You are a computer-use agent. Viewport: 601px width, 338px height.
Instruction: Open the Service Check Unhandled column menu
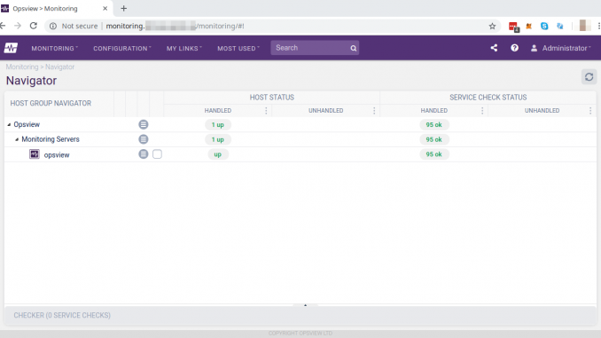(590, 111)
